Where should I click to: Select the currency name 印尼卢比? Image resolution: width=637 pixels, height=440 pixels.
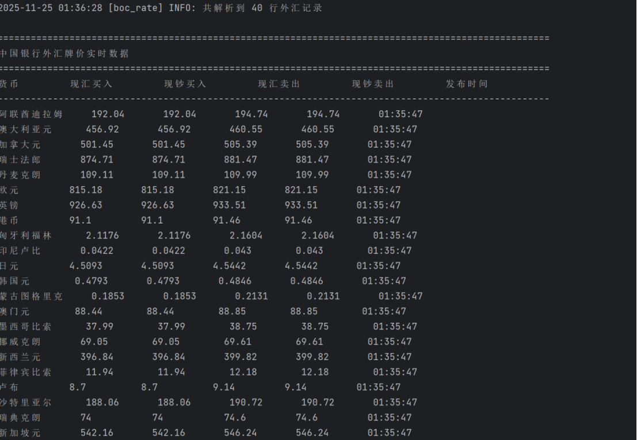[20, 250]
